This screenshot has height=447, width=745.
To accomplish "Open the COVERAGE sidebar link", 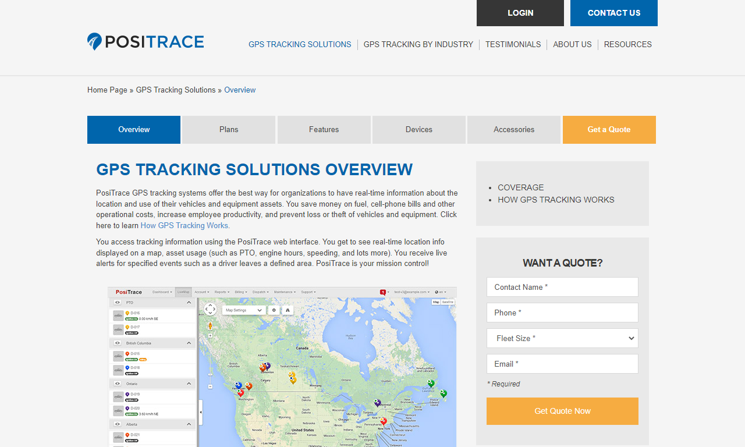I will (521, 187).
